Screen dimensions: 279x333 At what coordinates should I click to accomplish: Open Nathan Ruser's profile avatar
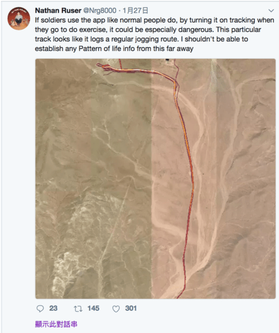(x=19, y=19)
